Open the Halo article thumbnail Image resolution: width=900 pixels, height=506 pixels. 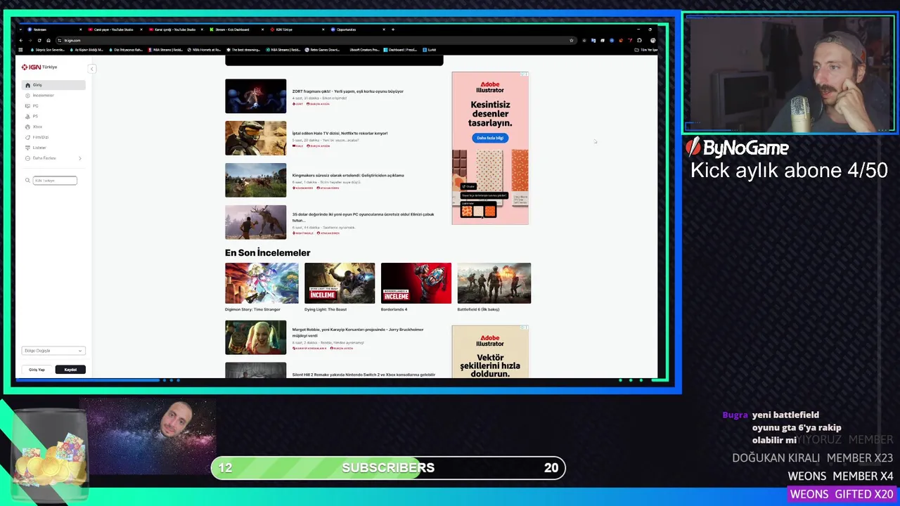click(255, 138)
